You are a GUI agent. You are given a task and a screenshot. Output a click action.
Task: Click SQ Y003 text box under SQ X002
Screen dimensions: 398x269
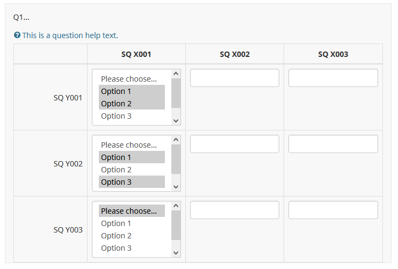234,210
